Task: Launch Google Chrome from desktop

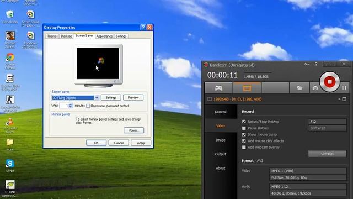Action: (10, 61)
